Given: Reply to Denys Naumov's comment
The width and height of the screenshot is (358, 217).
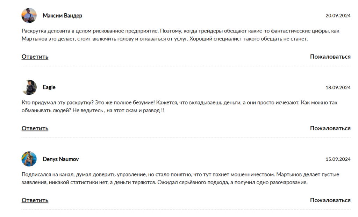Looking at the screenshot, I should [35, 200].
